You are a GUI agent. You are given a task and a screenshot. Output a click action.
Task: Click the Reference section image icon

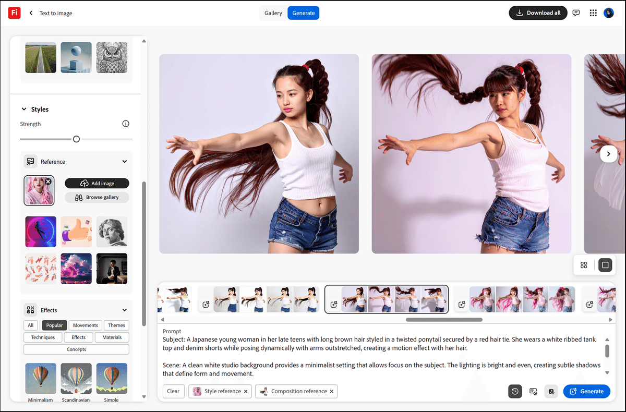click(x=30, y=162)
